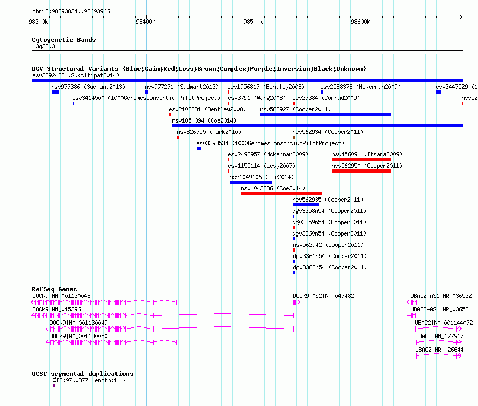
Task: Click the esv27384 (Conrad2009) variant label
Action: (326, 98)
